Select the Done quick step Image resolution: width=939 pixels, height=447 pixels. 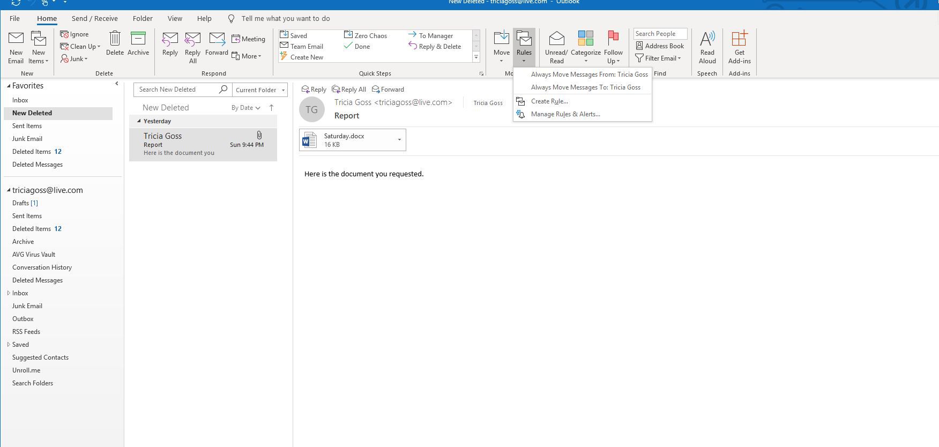[357, 47]
